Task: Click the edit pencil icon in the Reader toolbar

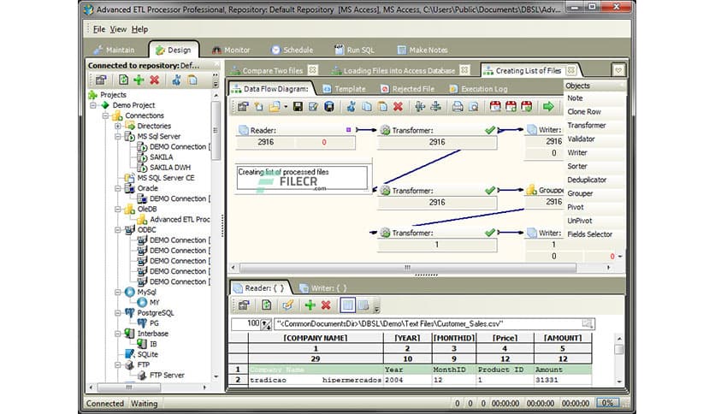Action: (287, 305)
